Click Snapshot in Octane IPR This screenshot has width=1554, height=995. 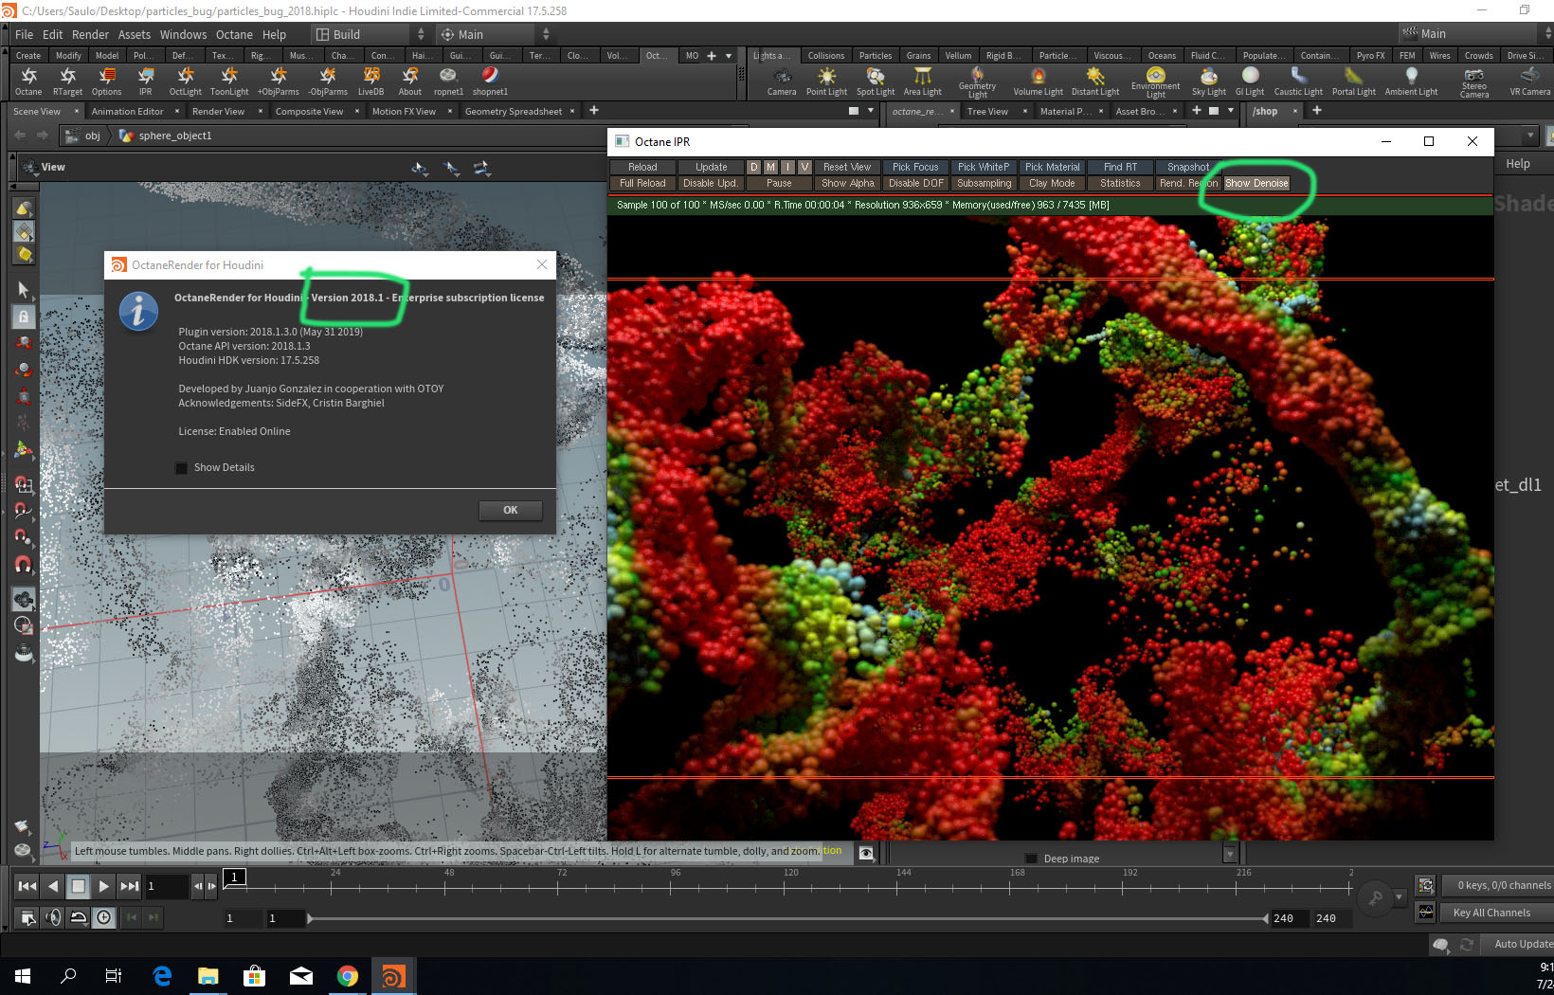[x=1188, y=167]
